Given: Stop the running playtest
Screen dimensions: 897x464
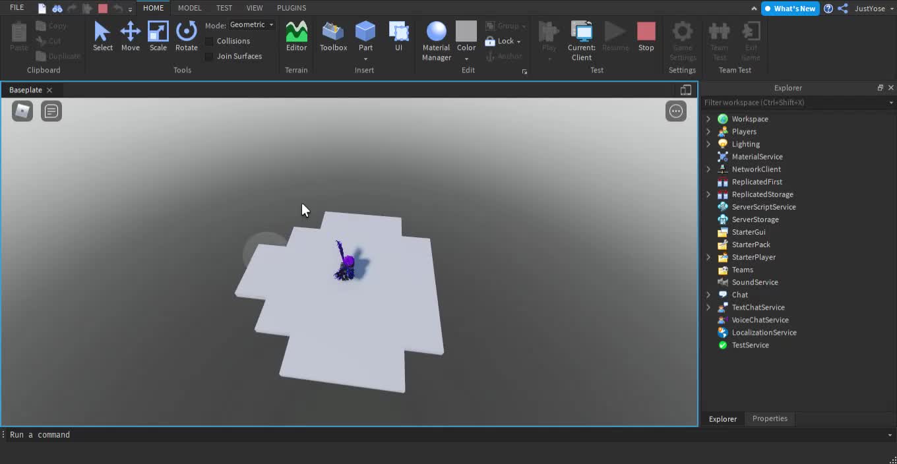Looking at the screenshot, I should (x=646, y=33).
